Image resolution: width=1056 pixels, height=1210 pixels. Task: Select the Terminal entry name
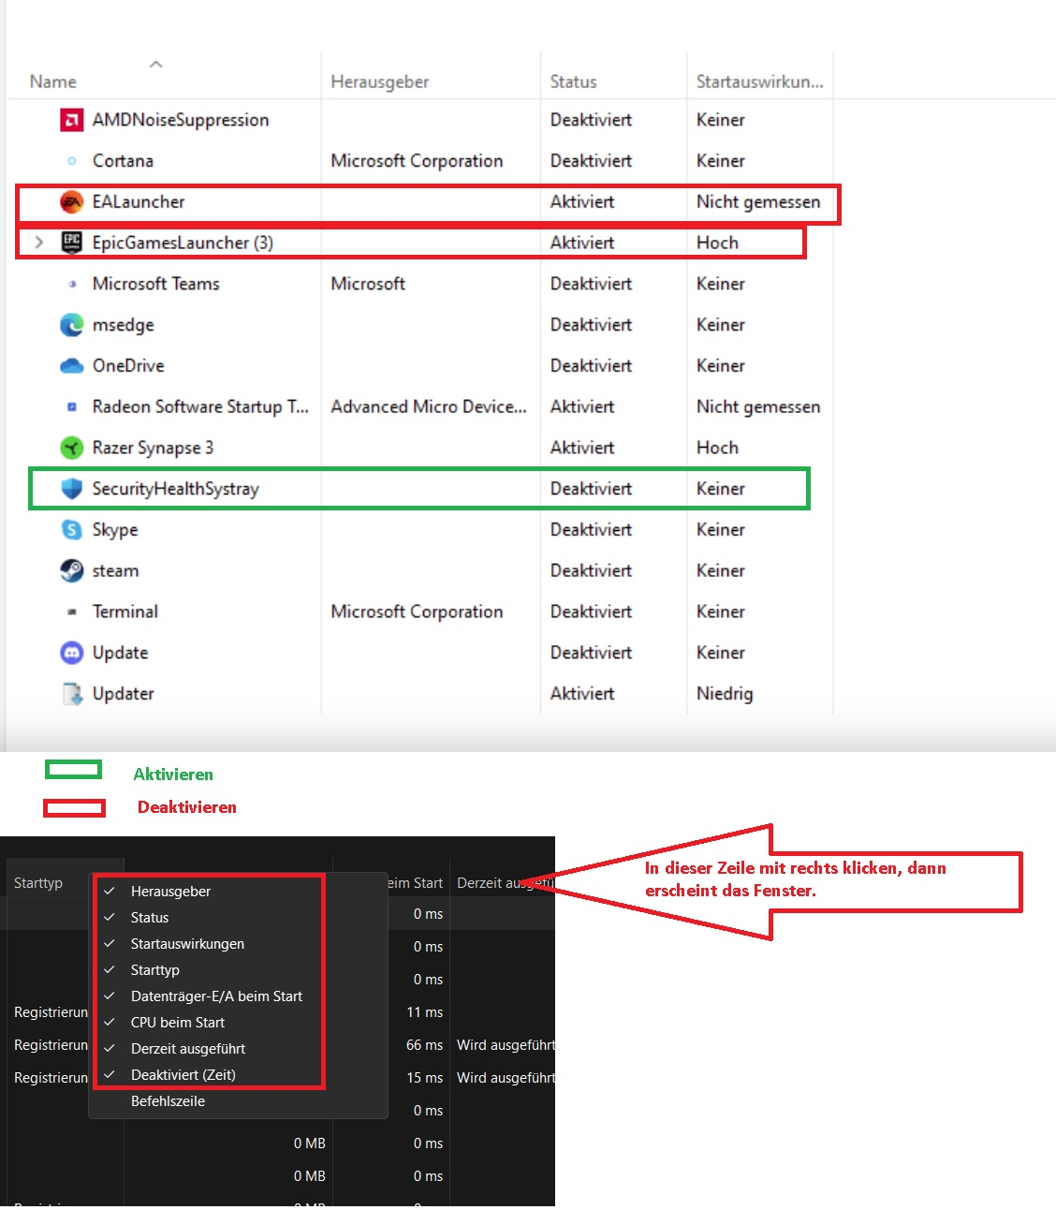125,612
